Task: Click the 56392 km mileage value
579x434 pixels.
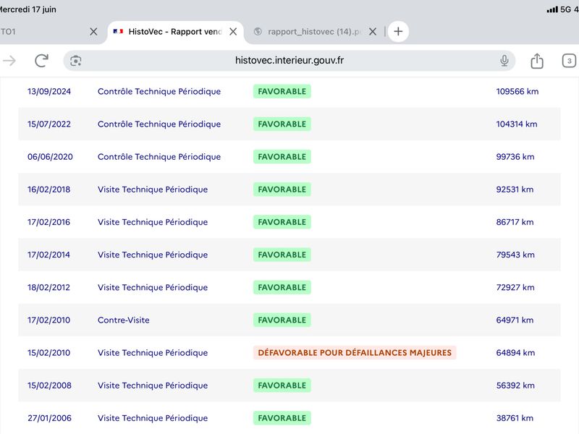Action: pyautogui.click(x=515, y=386)
